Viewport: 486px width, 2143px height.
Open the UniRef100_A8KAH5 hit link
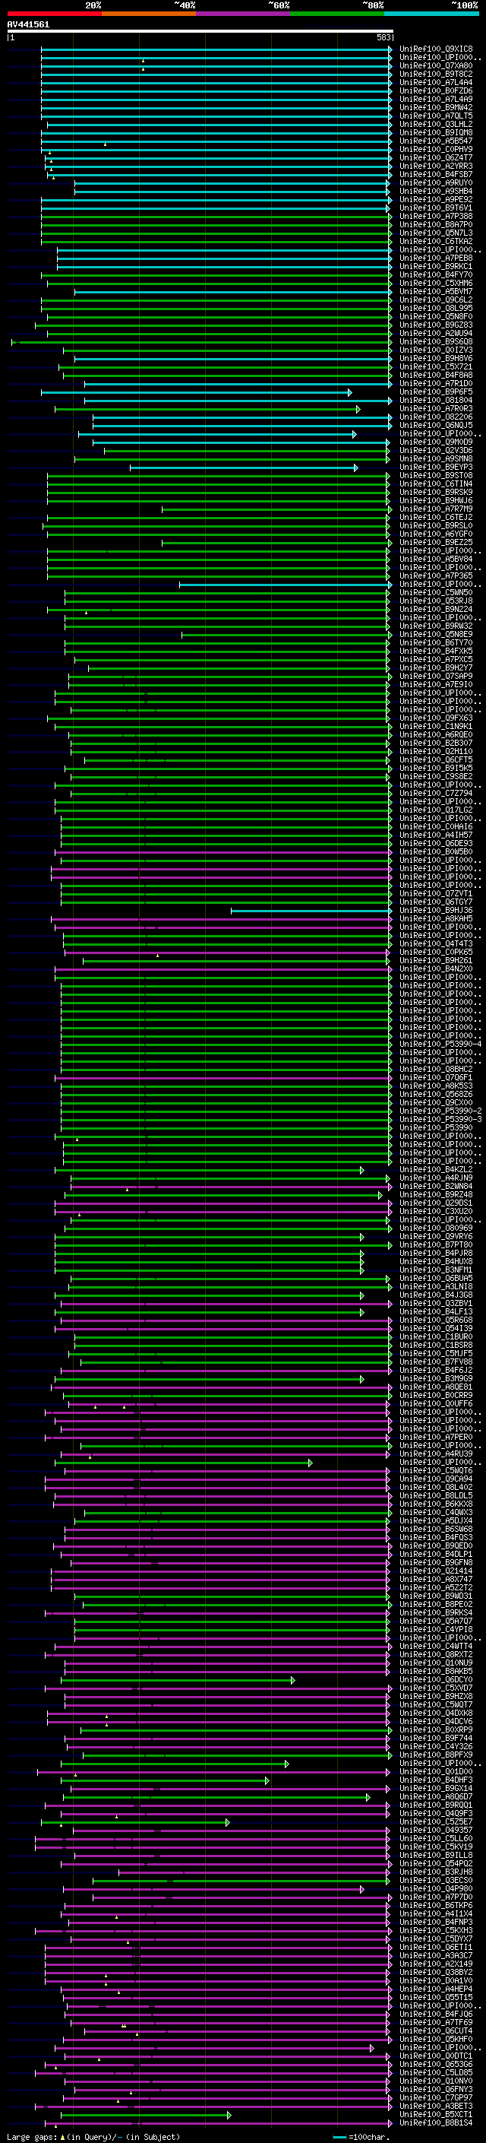[x=436, y=919]
